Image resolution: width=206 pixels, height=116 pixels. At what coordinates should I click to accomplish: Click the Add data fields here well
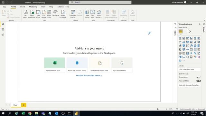pos(189,70)
